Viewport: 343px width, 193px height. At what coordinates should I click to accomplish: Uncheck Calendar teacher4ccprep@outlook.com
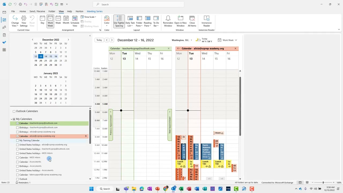tap(17, 123)
